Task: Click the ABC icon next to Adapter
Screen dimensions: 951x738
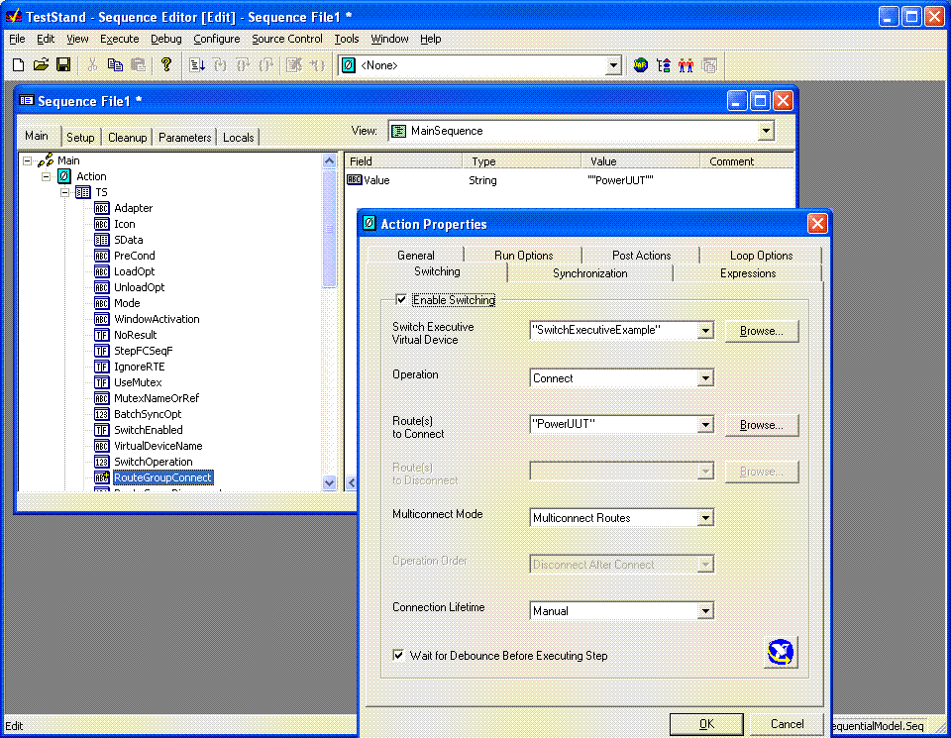Action: [x=102, y=208]
